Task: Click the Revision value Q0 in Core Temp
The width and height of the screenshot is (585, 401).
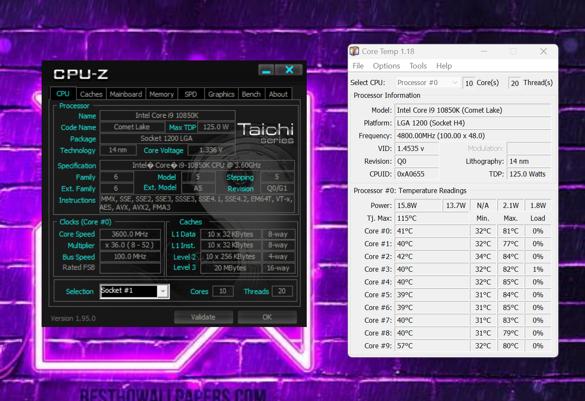Action: pos(417,161)
